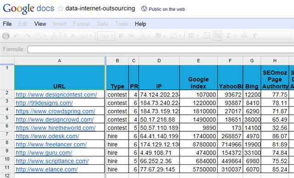
Task: Open the designcrowd.com link
Action: click(x=55, y=119)
